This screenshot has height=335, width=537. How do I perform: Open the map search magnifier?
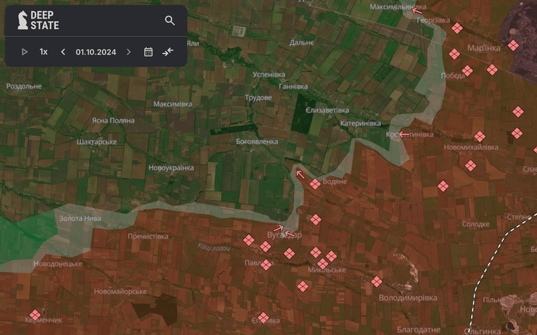[170, 20]
